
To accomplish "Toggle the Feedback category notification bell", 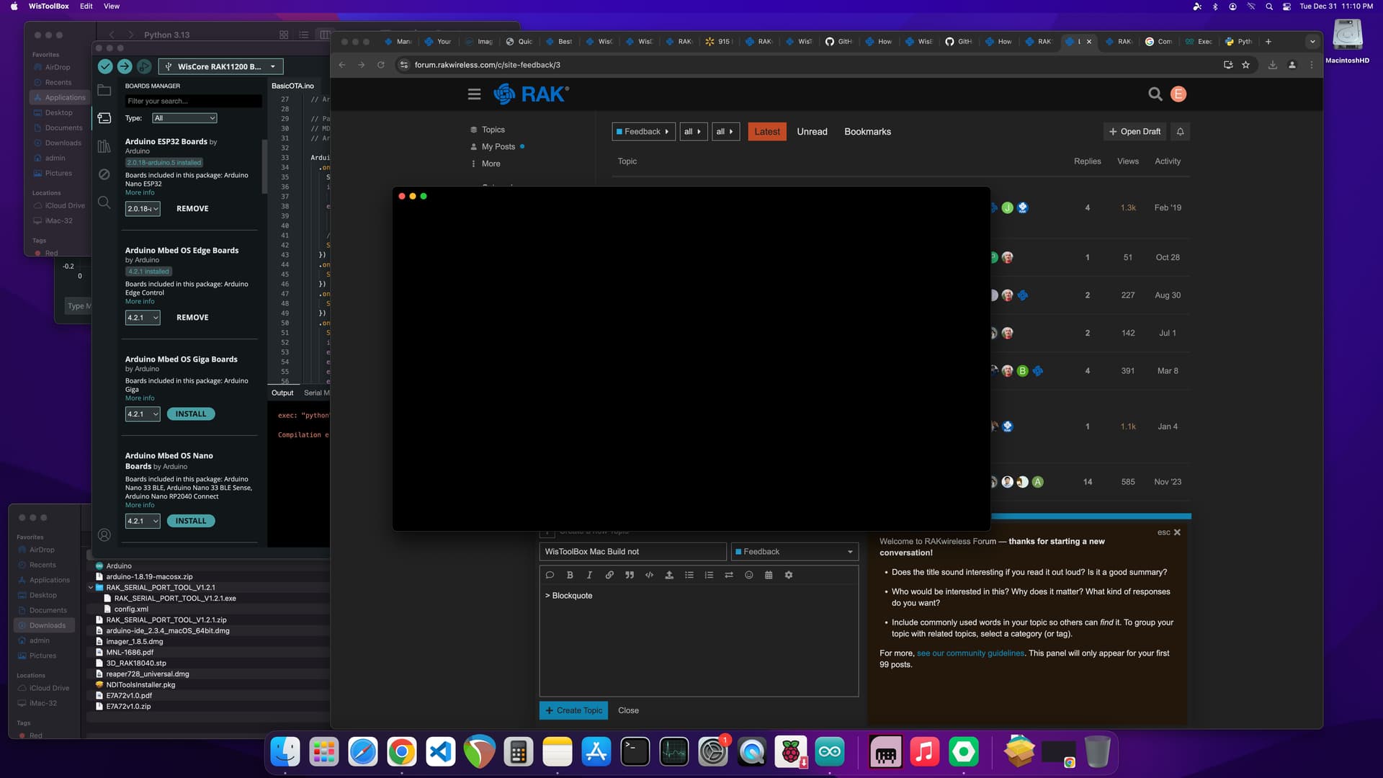I will 1180,132.
